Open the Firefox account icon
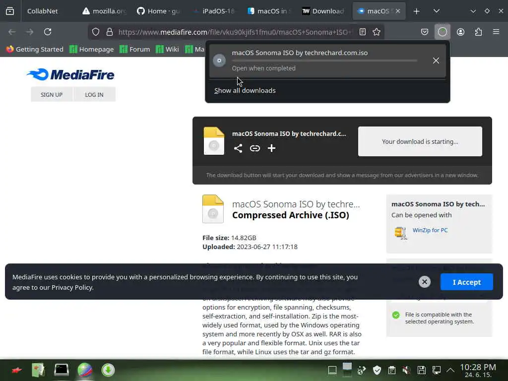Image resolution: width=508 pixels, height=381 pixels. pyautogui.click(x=460, y=32)
